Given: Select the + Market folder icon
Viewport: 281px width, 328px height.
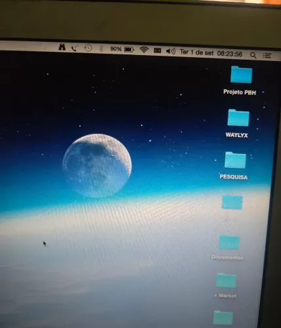Looking at the screenshot, I should click(226, 280).
